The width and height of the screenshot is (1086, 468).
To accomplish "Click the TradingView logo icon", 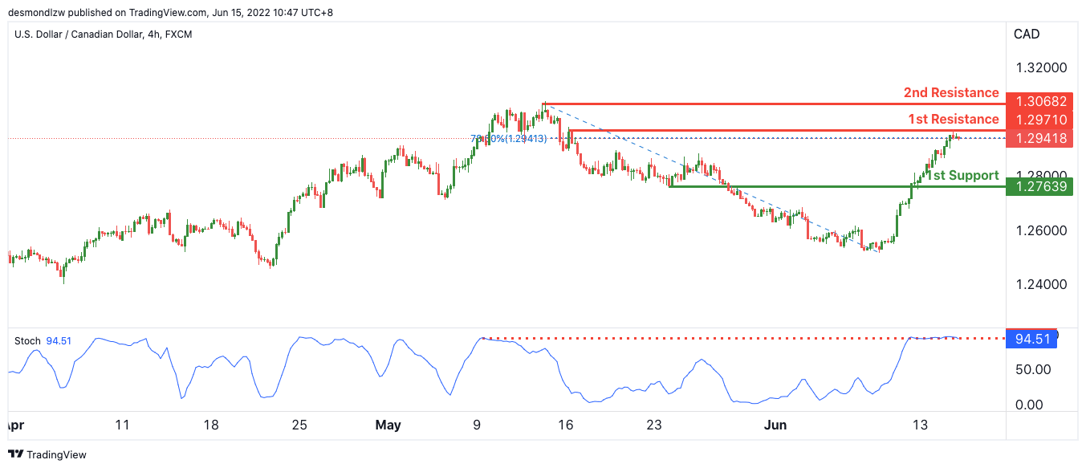I will coord(18,454).
